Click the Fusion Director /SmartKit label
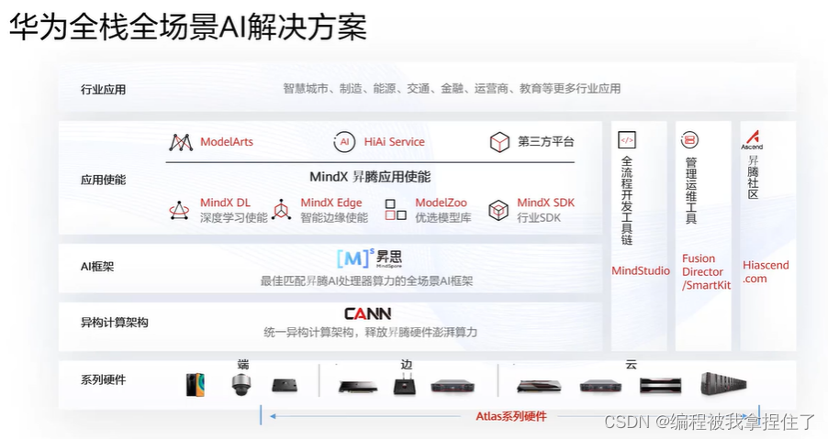Viewport: 828px width, 439px height. pyautogui.click(x=706, y=272)
